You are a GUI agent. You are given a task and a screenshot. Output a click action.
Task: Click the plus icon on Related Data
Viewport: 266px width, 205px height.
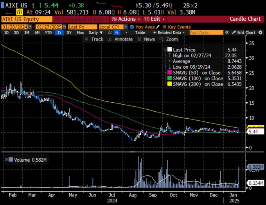(x=155, y=32)
